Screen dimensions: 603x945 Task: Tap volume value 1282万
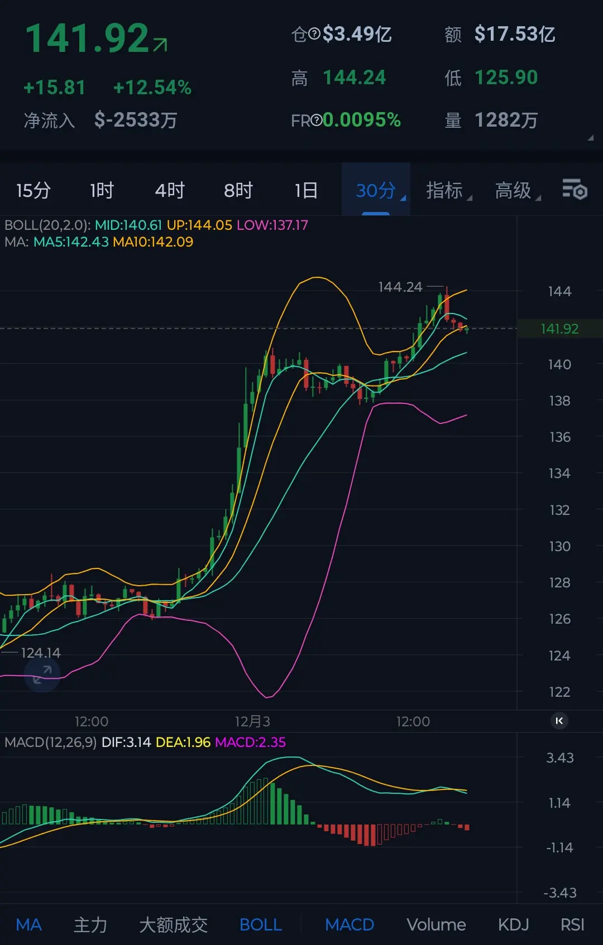click(x=506, y=120)
